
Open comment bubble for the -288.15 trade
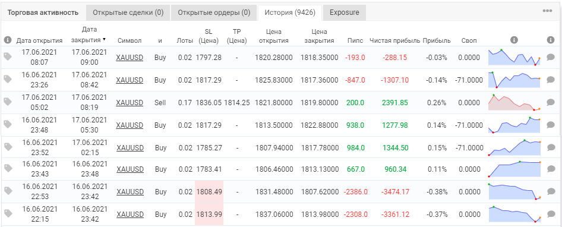coord(551,57)
